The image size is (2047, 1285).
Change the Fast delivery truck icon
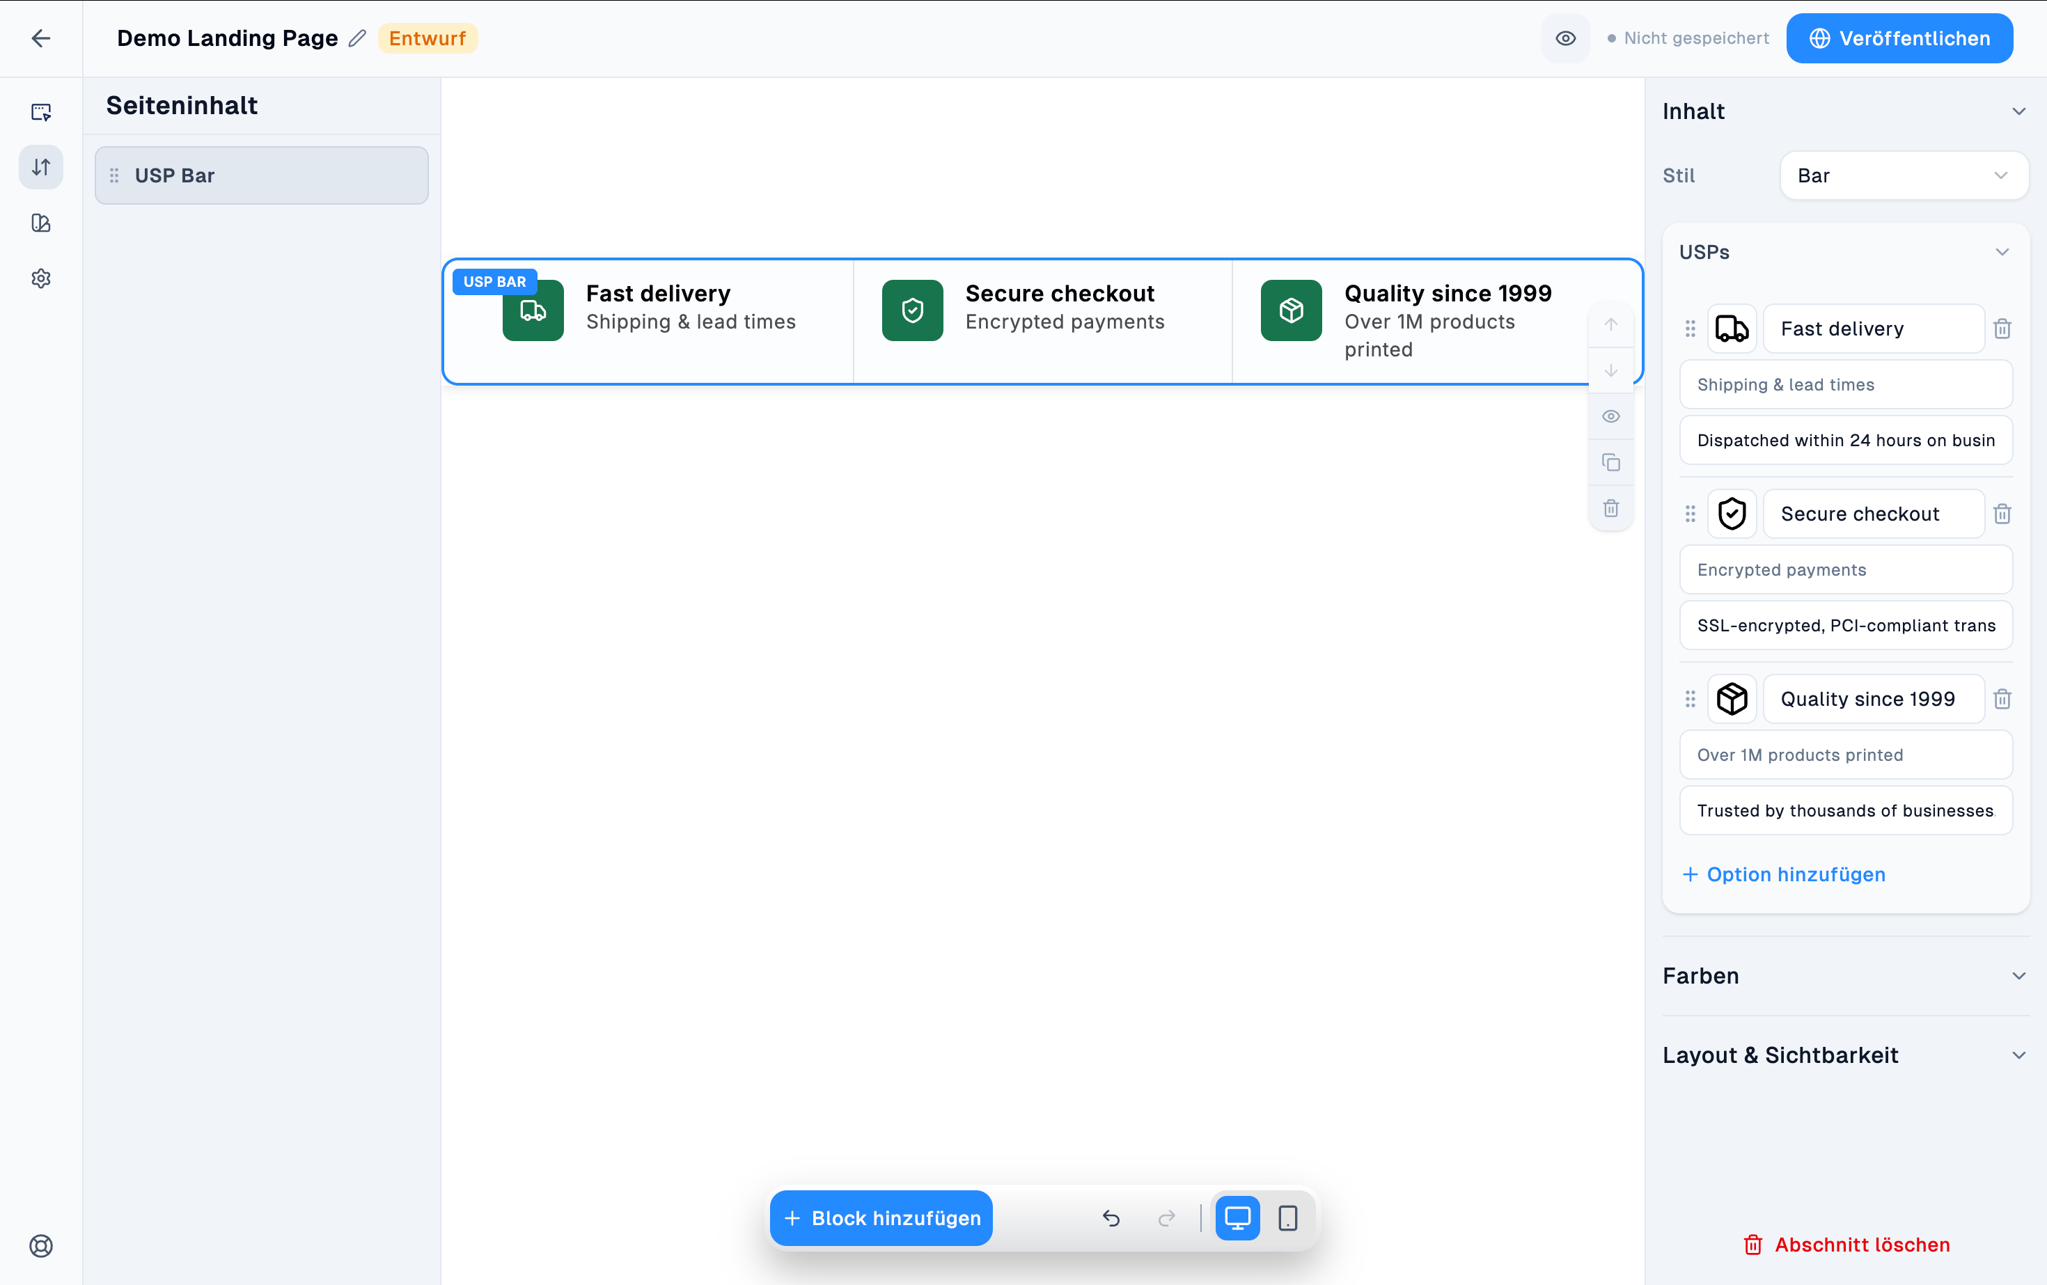tap(1732, 329)
